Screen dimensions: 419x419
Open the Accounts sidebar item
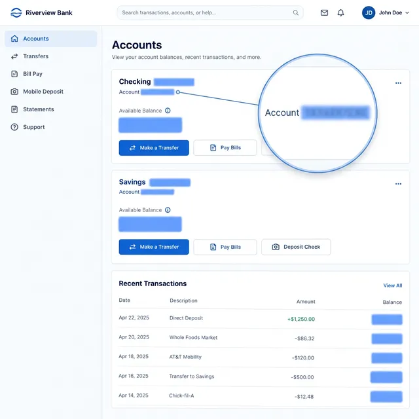(51, 39)
